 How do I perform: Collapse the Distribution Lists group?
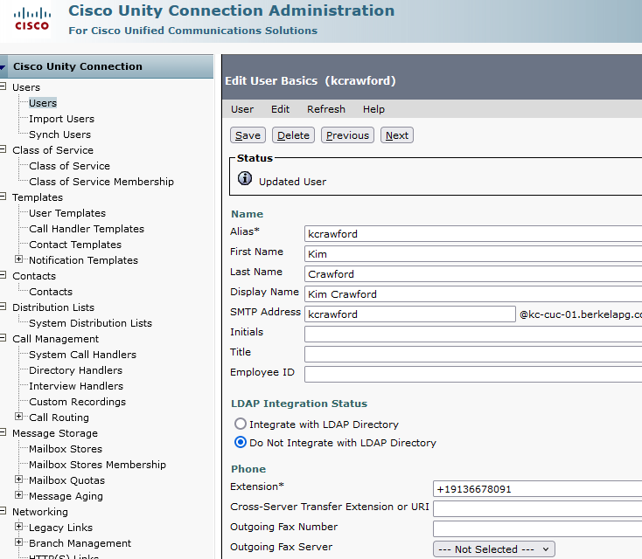click(x=3, y=307)
